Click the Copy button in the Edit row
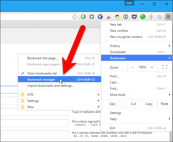The height and width of the screenshot is (142, 173). tap(149, 104)
